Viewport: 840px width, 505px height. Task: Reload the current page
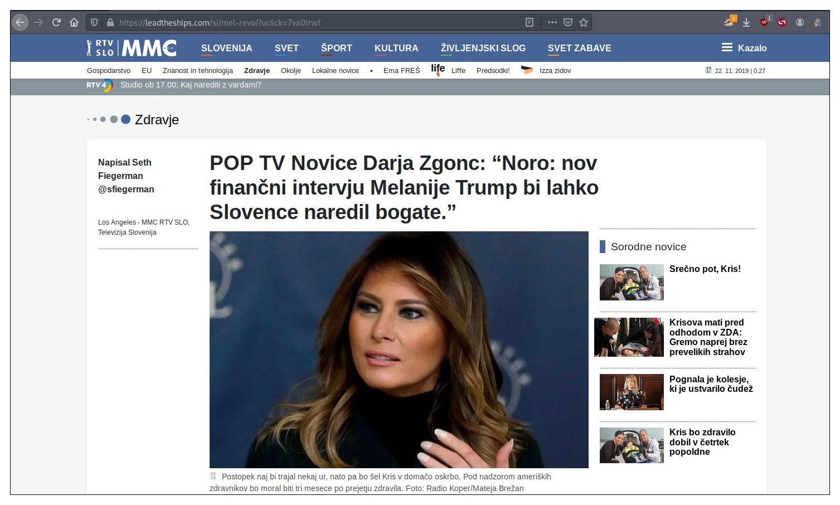(x=56, y=22)
